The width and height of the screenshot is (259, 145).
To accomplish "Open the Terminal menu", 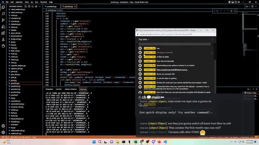I will point(43,2).
